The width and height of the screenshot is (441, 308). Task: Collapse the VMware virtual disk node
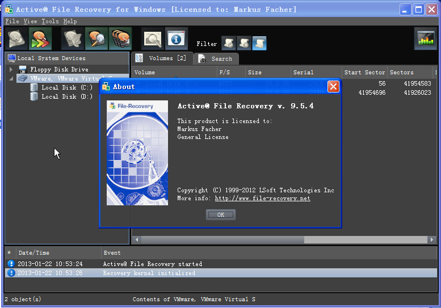pyautogui.click(x=11, y=79)
